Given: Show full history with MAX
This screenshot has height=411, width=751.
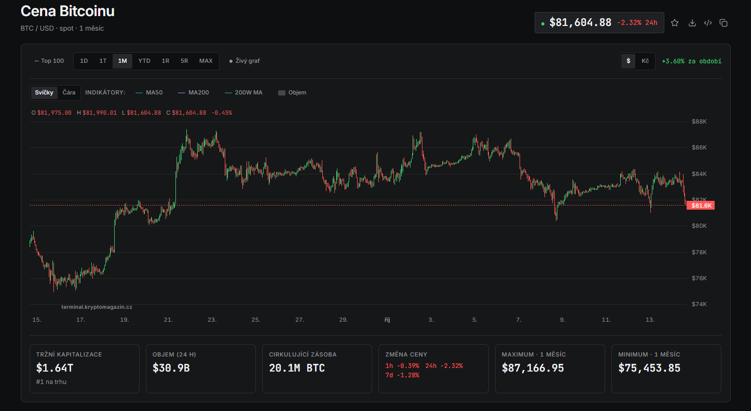Looking at the screenshot, I should point(206,61).
